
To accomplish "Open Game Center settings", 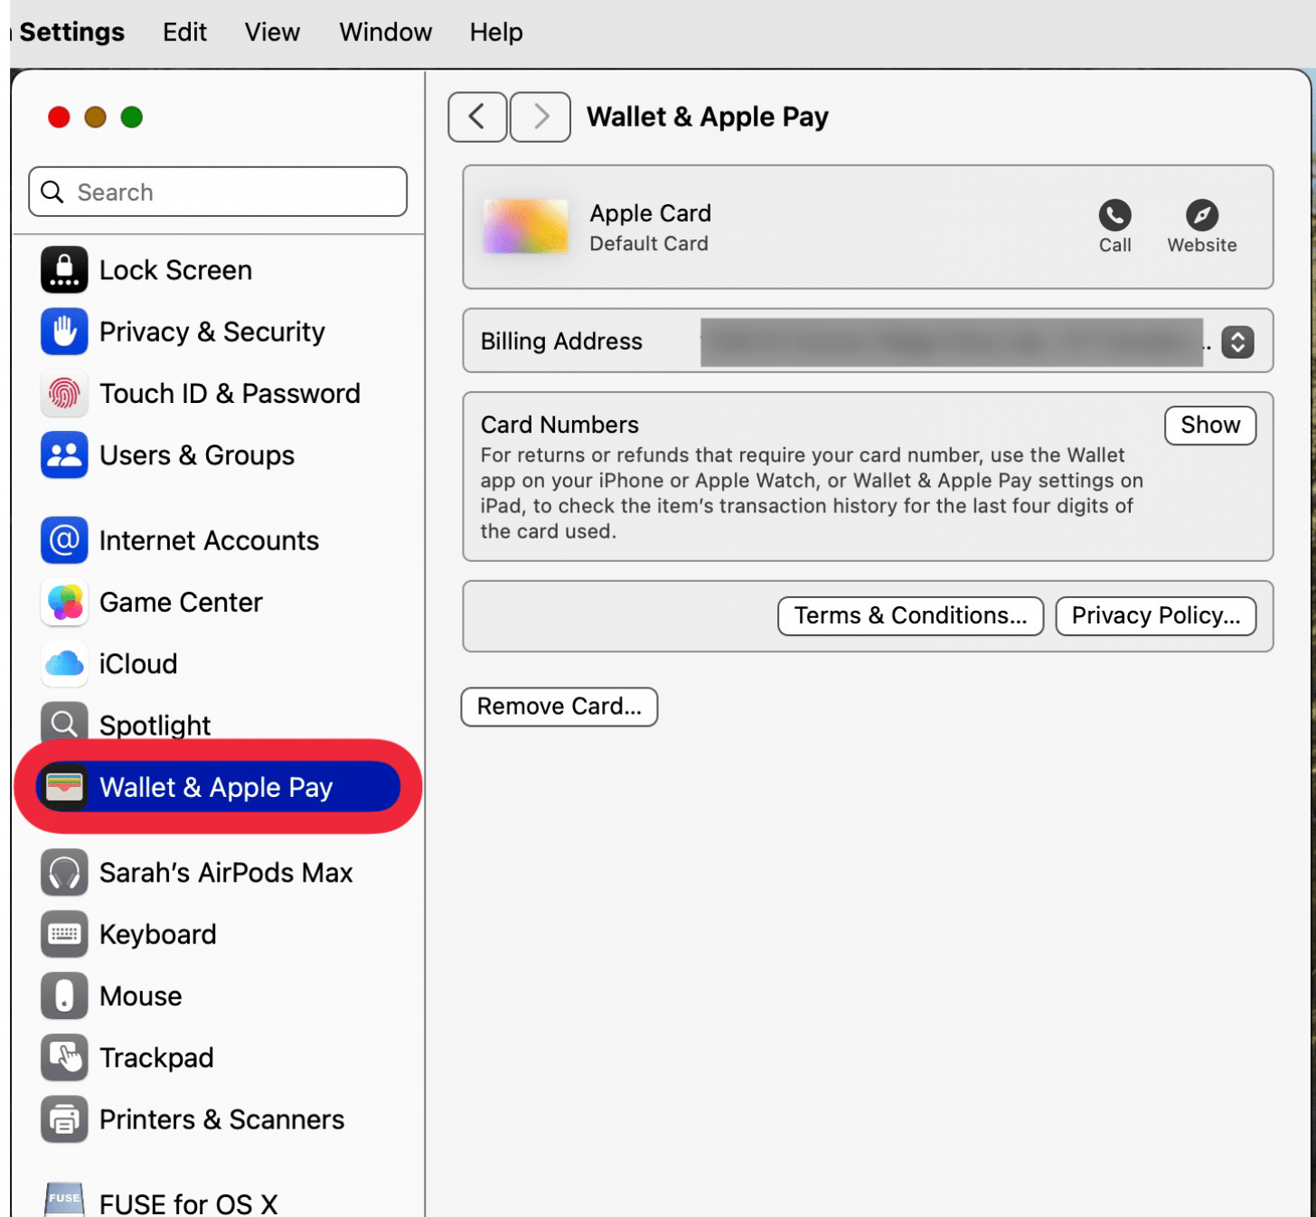I will (x=181, y=602).
